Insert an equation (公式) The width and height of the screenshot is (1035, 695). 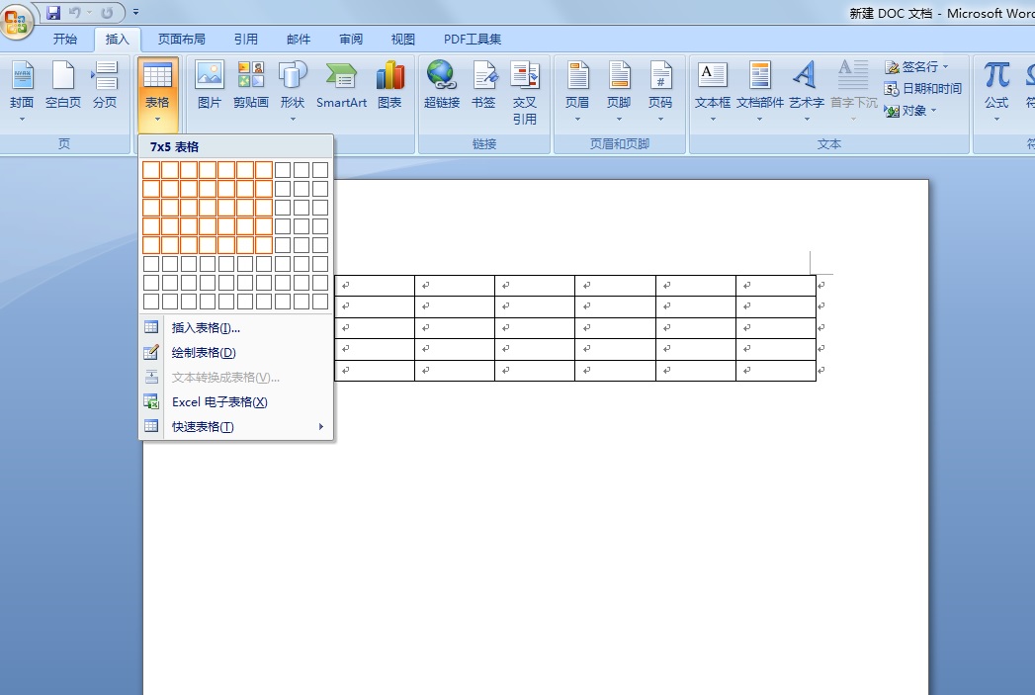[996, 92]
